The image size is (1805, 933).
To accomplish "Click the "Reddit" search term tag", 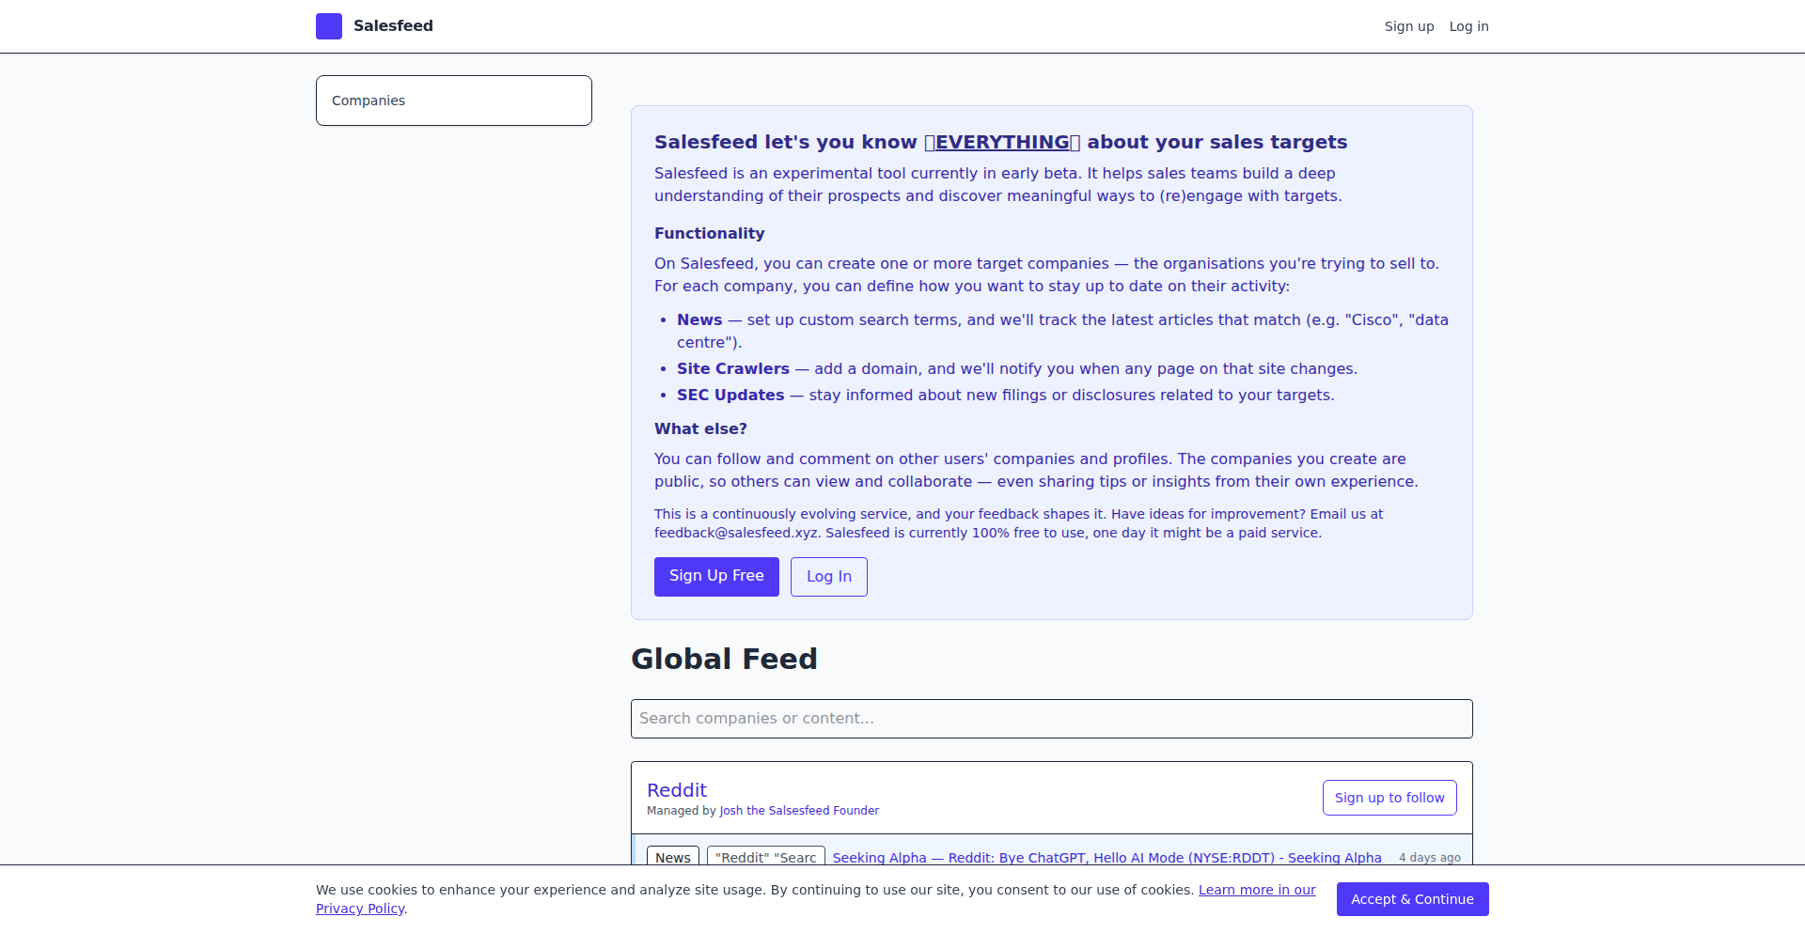I will 765,857.
